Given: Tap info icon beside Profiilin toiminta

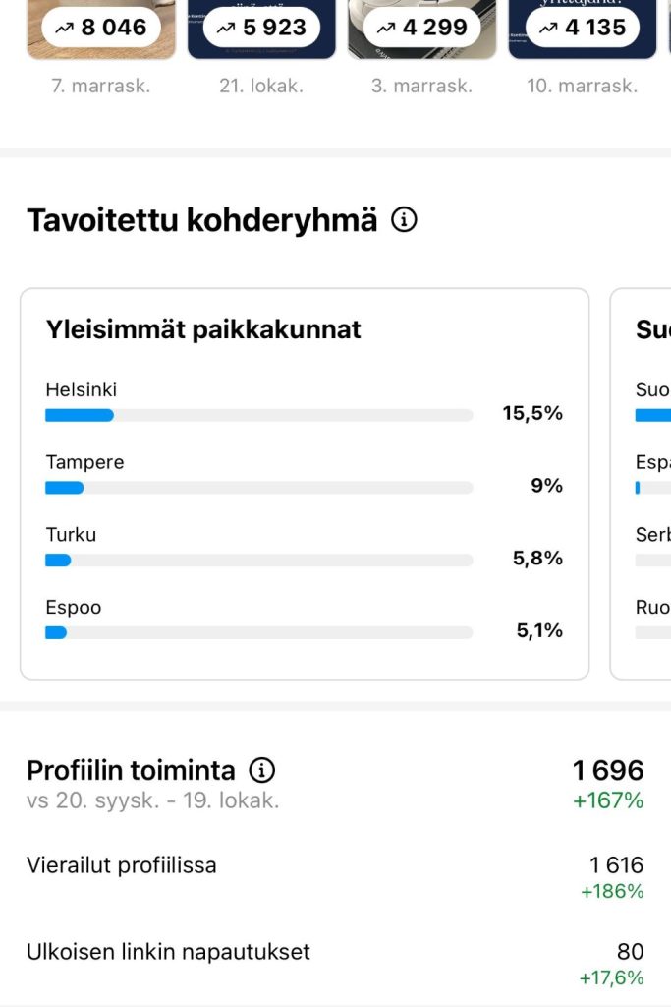Looking at the screenshot, I should 261,770.
